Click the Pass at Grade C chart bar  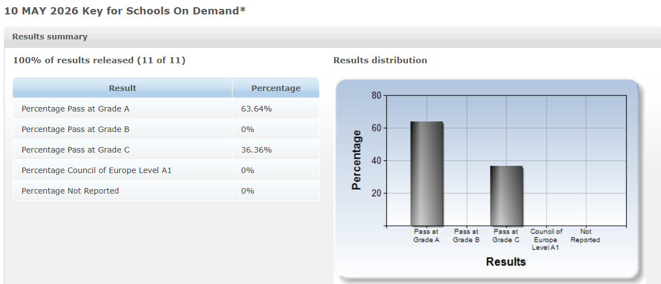(506, 196)
